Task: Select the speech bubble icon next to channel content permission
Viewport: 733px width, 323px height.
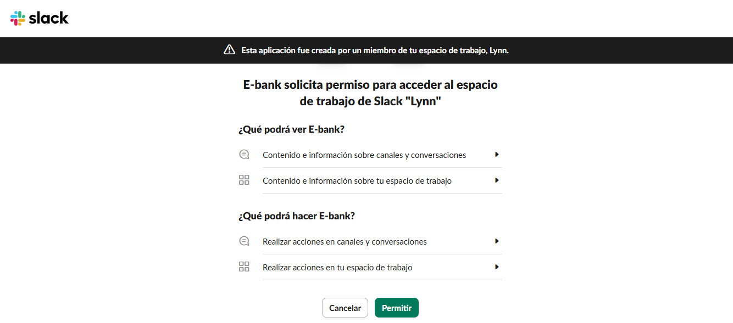Action: pos(244,154)
